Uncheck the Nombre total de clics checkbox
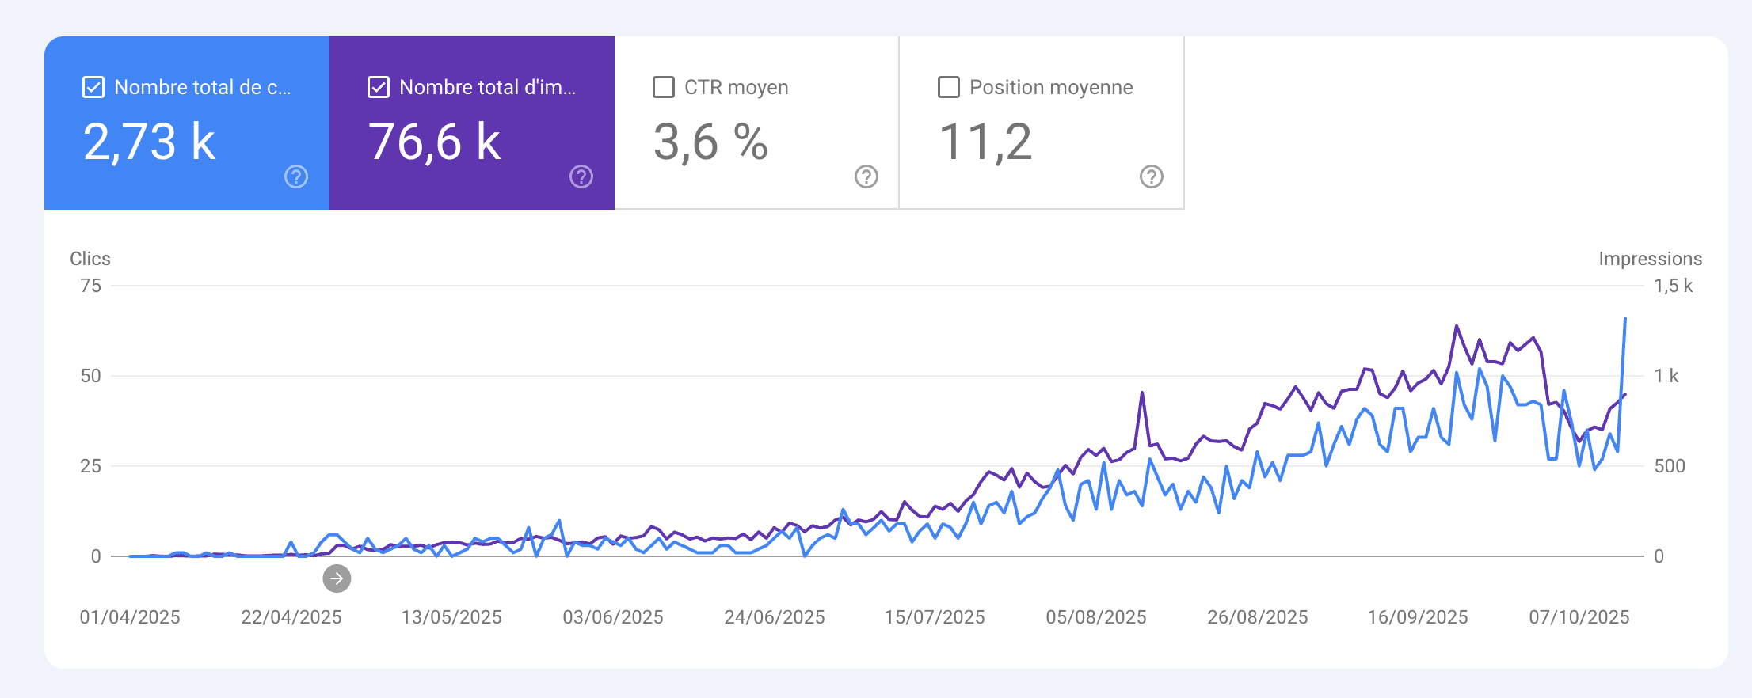This screenshot has height=698, width=1752. tap(93, 87)
